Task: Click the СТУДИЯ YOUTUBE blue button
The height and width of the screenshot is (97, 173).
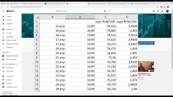Action: 146,43
